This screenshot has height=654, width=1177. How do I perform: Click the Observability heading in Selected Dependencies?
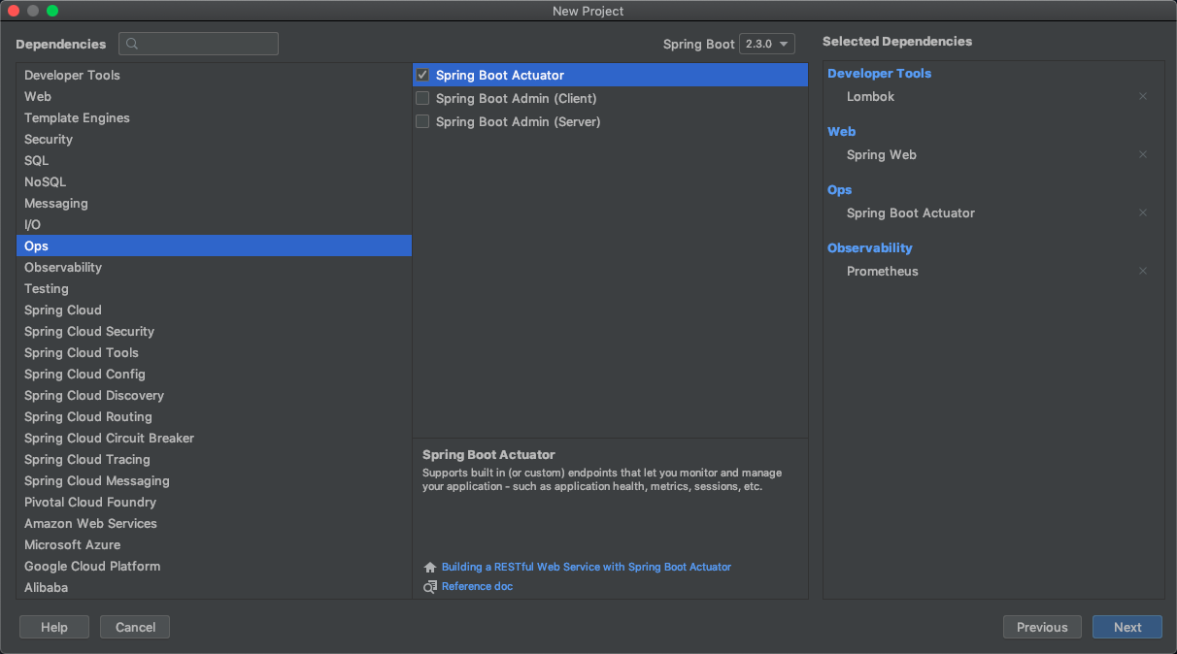pos(870,247)
